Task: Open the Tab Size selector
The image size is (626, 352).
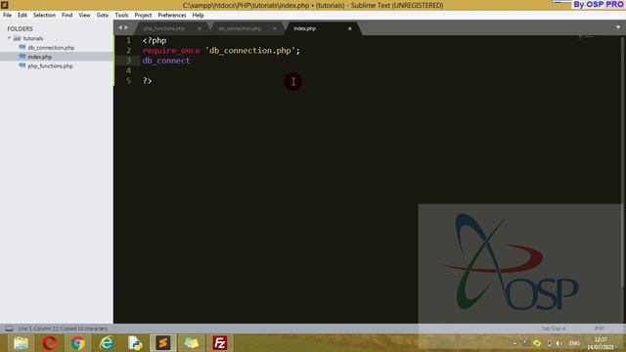Action: pyautogui.click(x=554, y=329)
